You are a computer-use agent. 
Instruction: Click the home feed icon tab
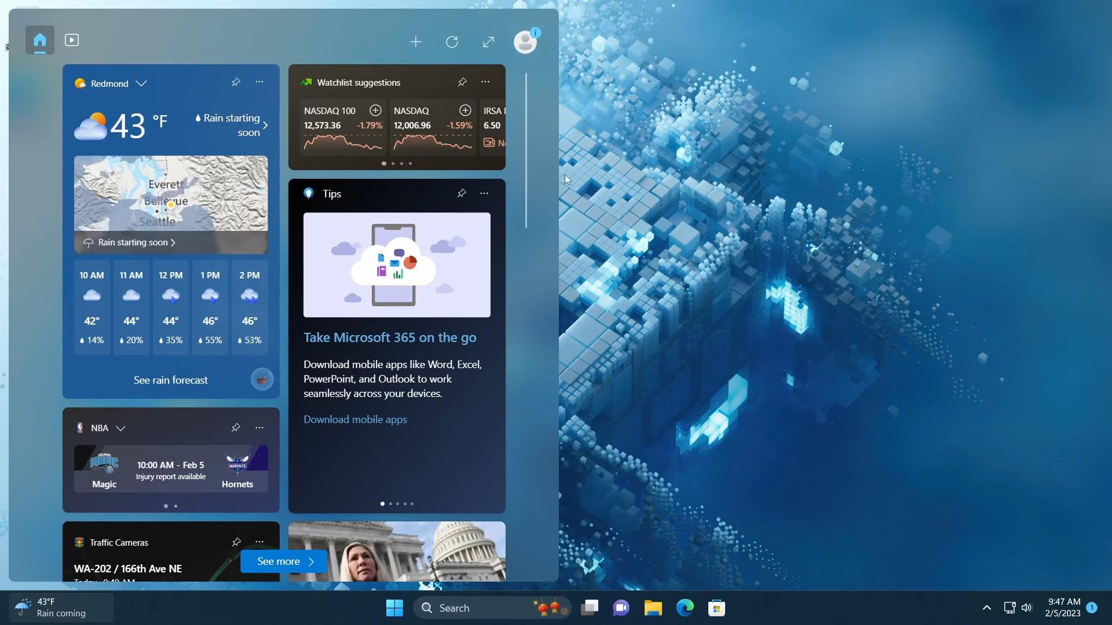[40, 40]
